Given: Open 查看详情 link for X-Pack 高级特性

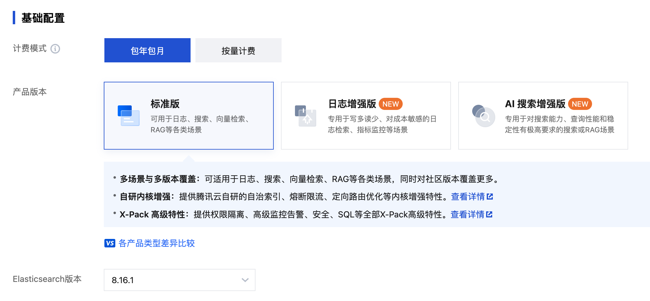Looking at the screenshot, I should tap(467, 214).
